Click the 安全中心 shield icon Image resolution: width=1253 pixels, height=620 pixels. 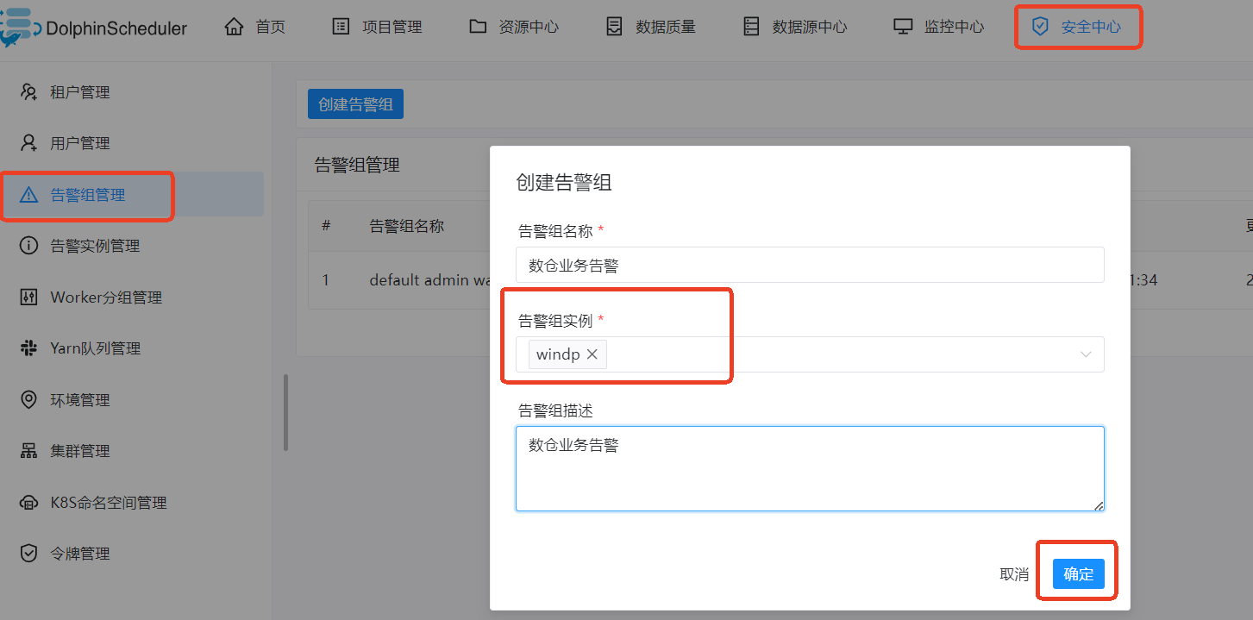[x=1040, y=27]
